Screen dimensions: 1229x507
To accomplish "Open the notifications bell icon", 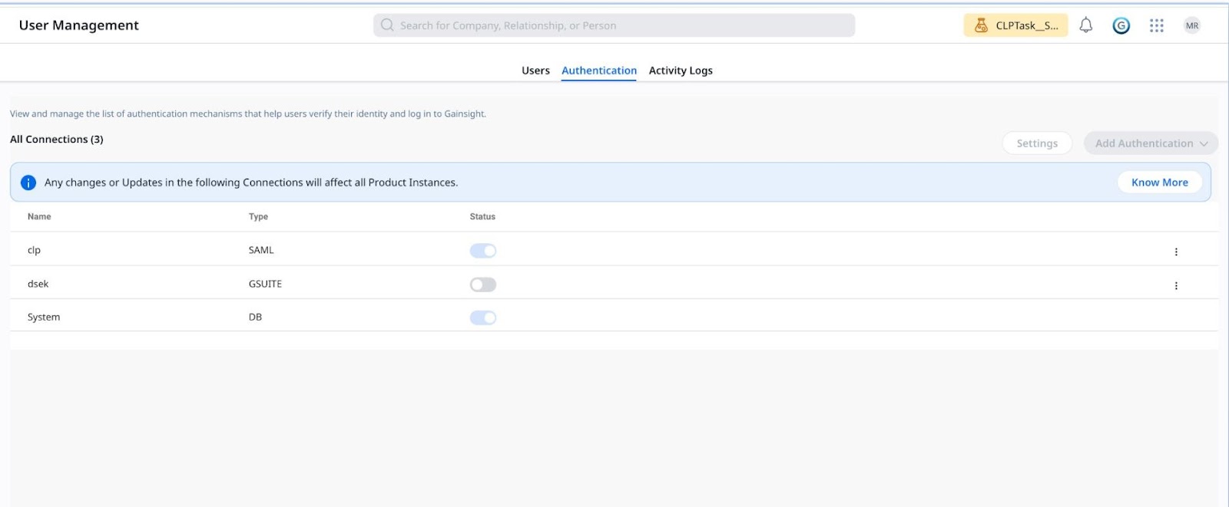I will [x=1085, y=25].
